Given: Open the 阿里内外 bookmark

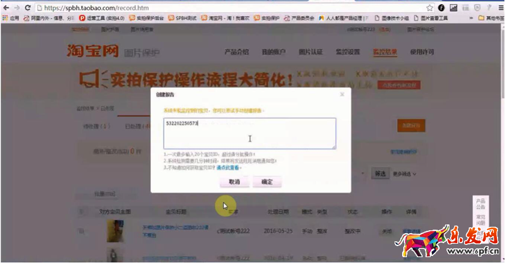Looking at the screenshot, I should coord(49,18).
